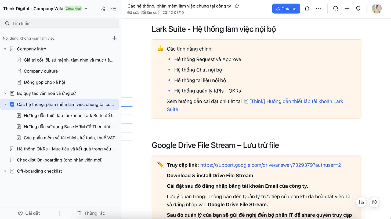Jump to highlighted blue outline marker
This screenshot has height=219, width=391.
127,106
